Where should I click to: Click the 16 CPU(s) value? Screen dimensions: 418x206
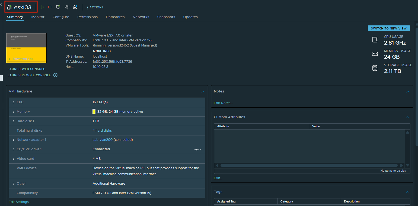[x=100, y=102]
